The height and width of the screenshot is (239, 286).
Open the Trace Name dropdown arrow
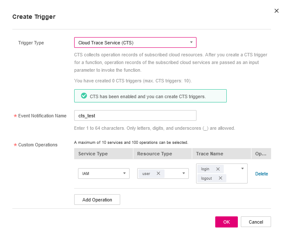tap(243, 169)
